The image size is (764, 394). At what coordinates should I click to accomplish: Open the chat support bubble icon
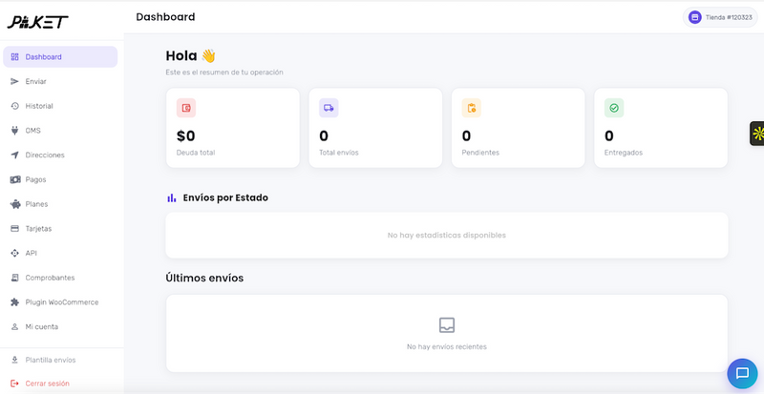742,374
